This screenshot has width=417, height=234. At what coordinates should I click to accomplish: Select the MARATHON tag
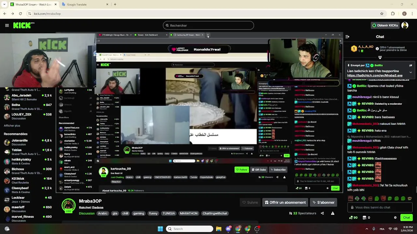pos(189,214)
